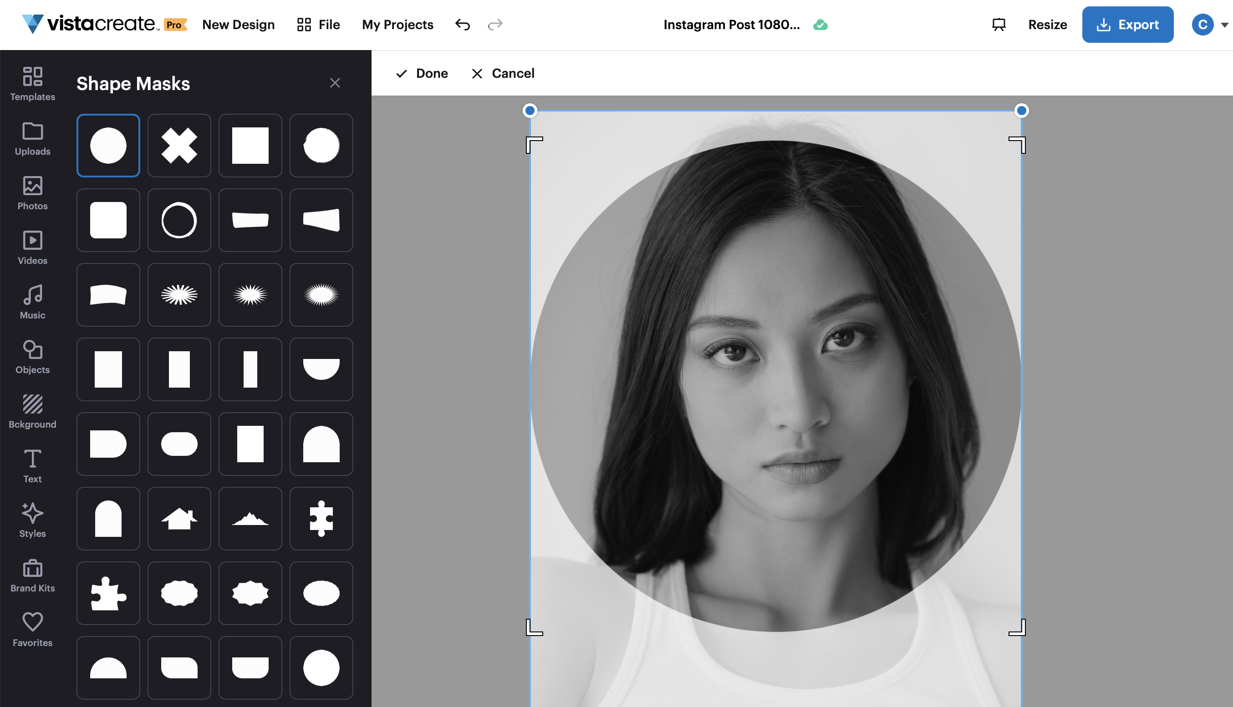
Task: Click the Undo arrow
Action: [462, 24]
